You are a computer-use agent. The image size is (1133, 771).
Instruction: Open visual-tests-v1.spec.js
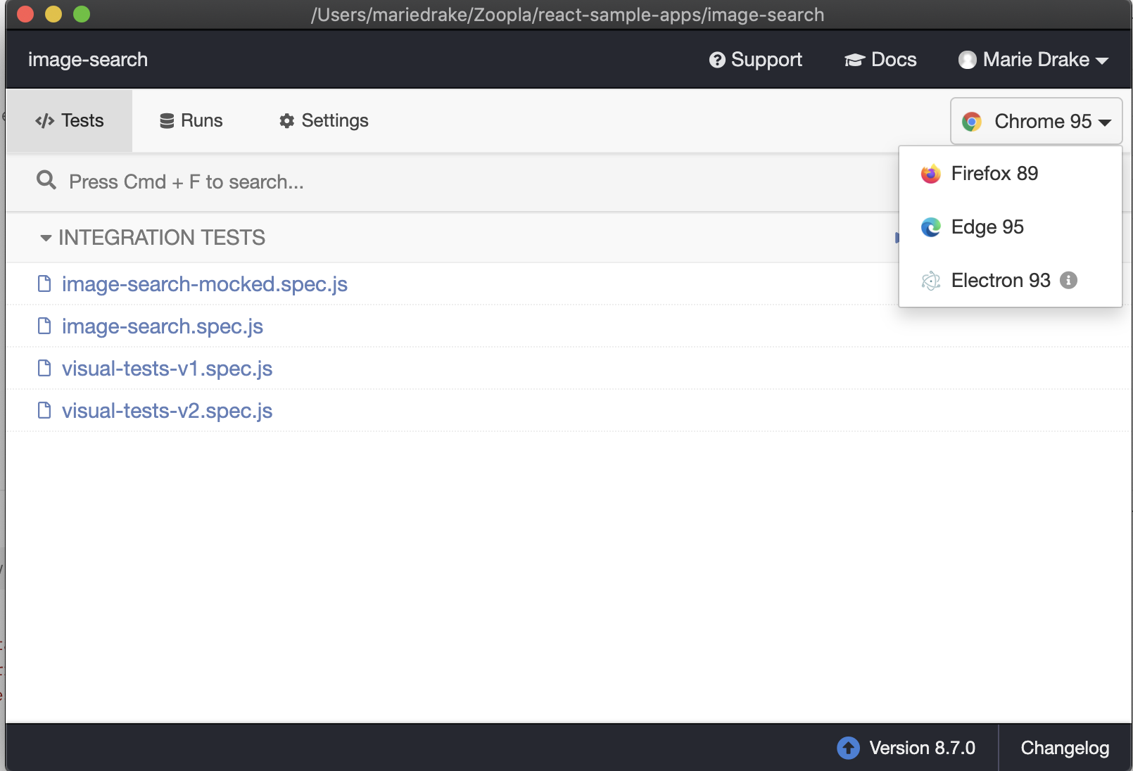click(x=167, y=369)
